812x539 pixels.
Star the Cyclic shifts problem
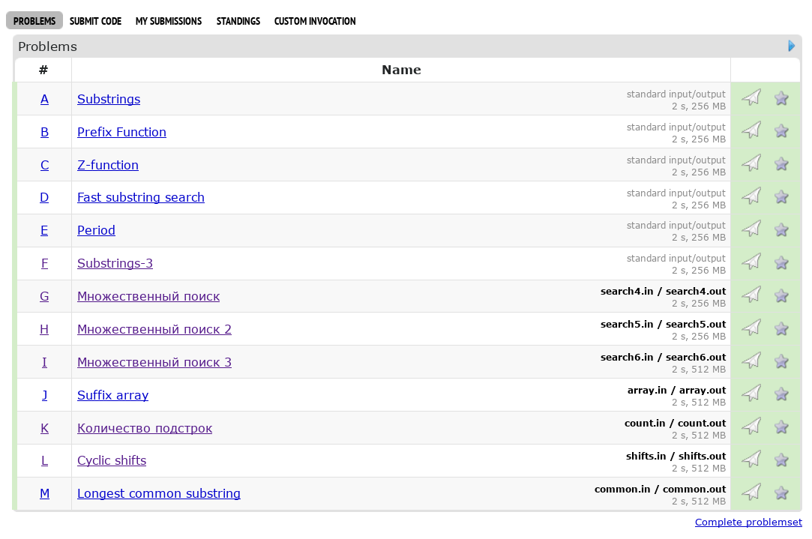click(x=781, y=460)
